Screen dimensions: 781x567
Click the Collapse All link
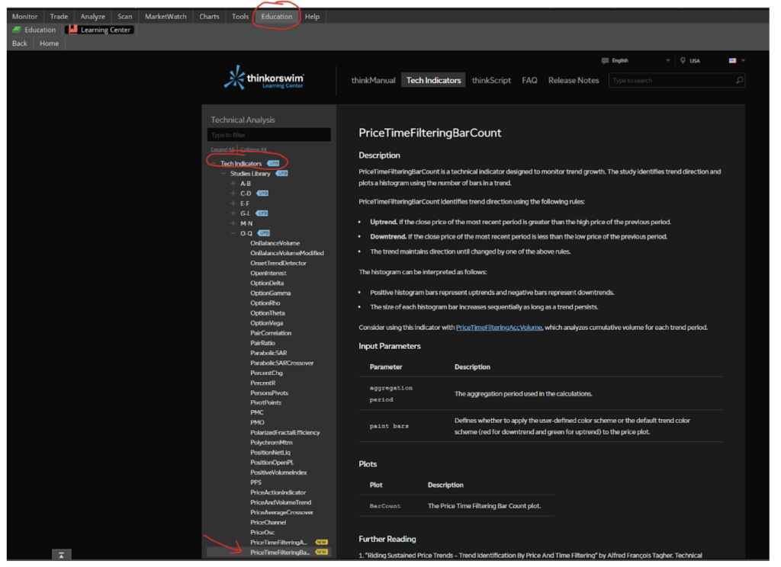[253, 149]
